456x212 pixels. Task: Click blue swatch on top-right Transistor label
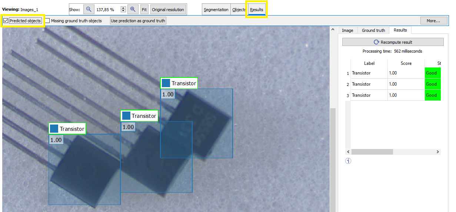click(x=166, y=83)
